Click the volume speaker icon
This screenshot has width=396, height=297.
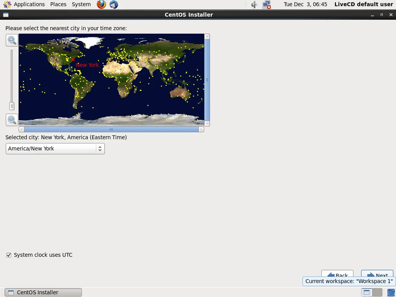pyautogui.click(x=254, y=5)
